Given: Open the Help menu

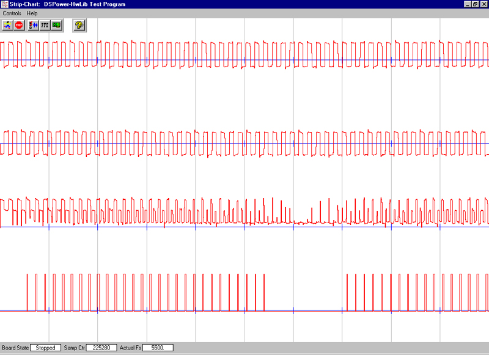Looking at the screenshot, I should click(x=32, y=13).
